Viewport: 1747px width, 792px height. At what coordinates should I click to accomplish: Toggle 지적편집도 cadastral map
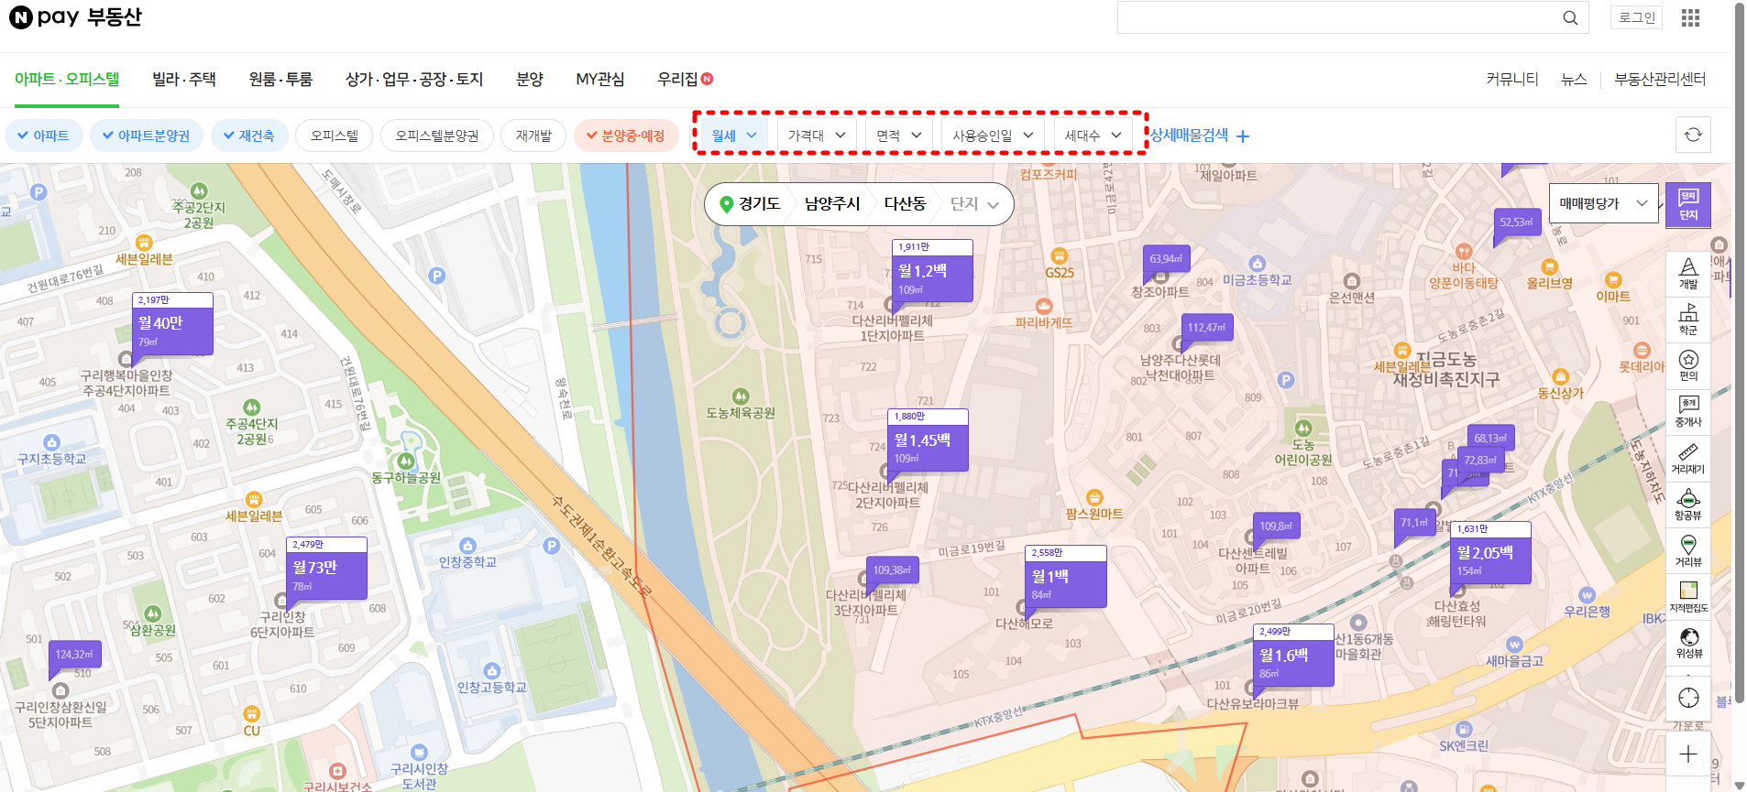pos(1688,597)
